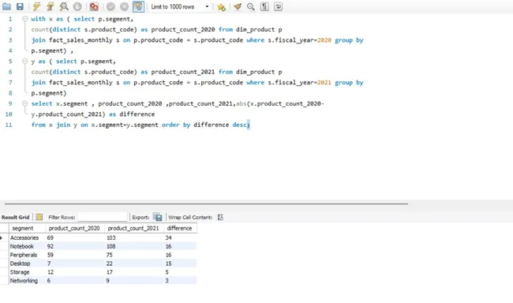
Task: Click the value 103 in Accessories row
Action: pos(111,238)
